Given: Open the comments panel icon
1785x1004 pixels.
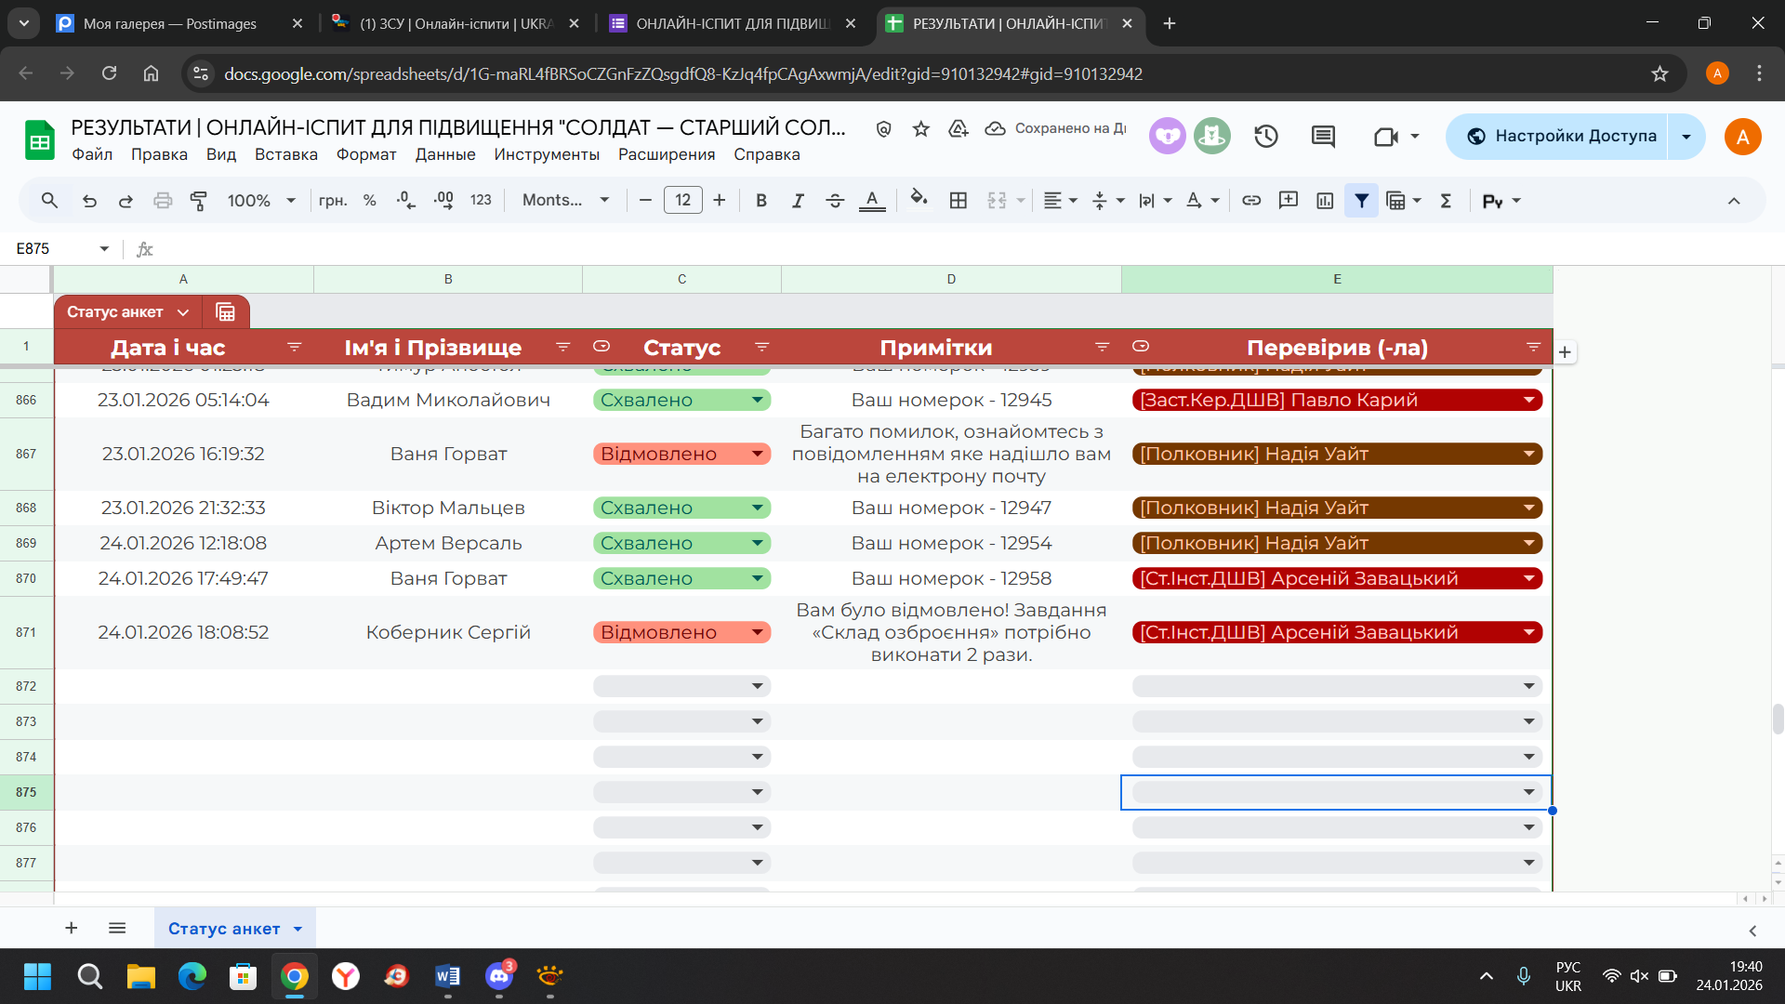Looking at the screenshot, I should point(1323,137).
